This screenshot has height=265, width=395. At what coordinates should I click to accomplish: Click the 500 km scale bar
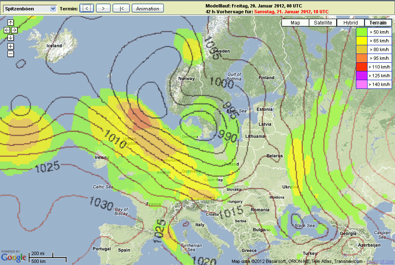[48, 260]
